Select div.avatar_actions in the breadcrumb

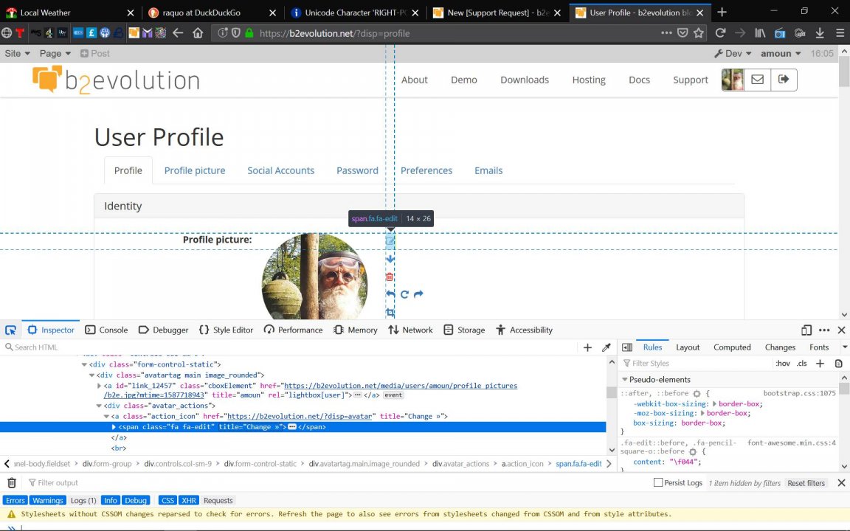point(460,464)
